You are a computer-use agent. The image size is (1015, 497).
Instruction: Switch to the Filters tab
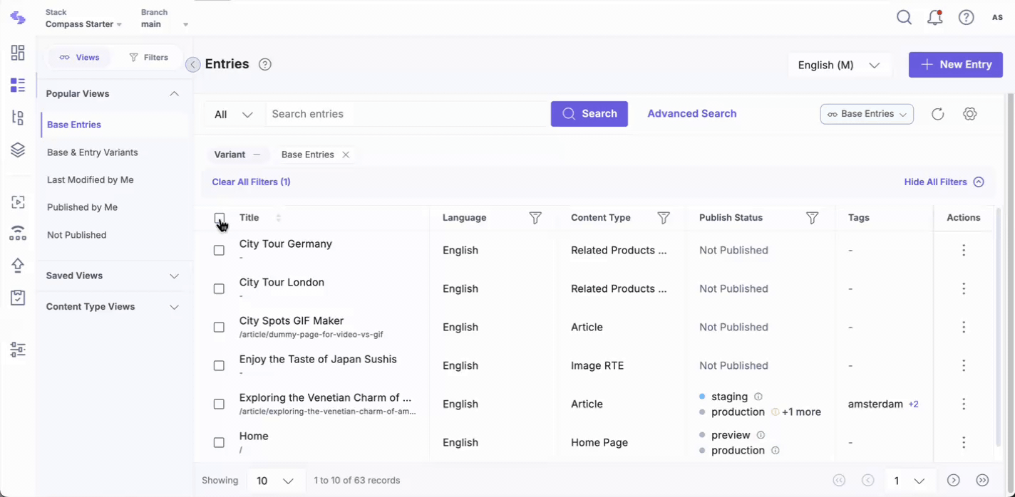pyautogui.click(x=148, y=58)
